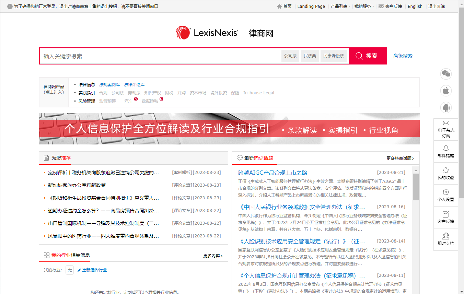Expand the 我的服务 dropdown menu
The height and width of the screenshot is (294, 464).
point(364,7)
